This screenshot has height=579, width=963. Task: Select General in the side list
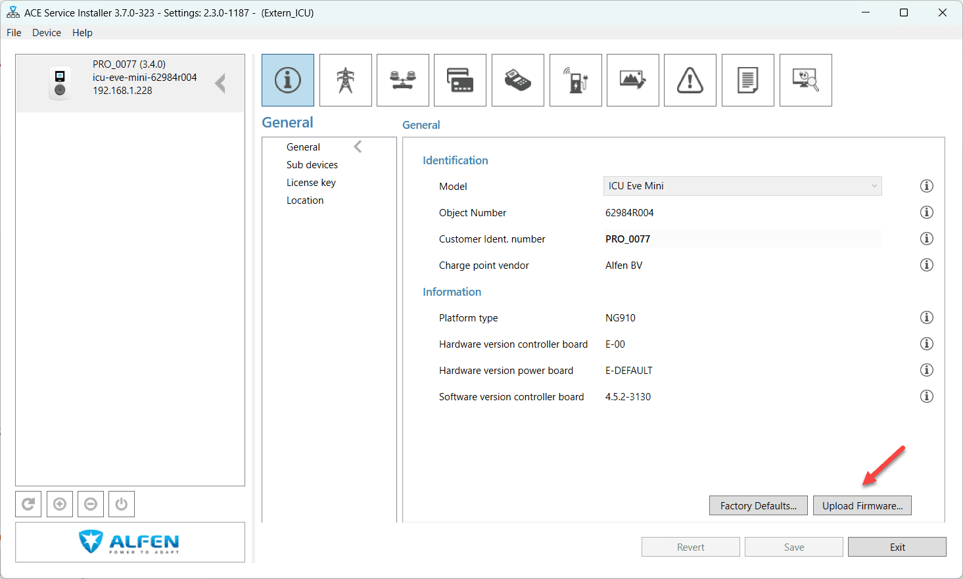[303, 147]
